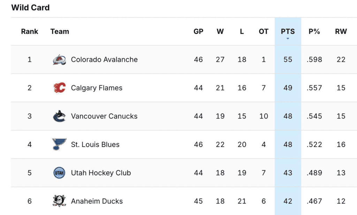Click the Utah Hockey Club logo
The image size is (357, 215).
coord(59,173)
